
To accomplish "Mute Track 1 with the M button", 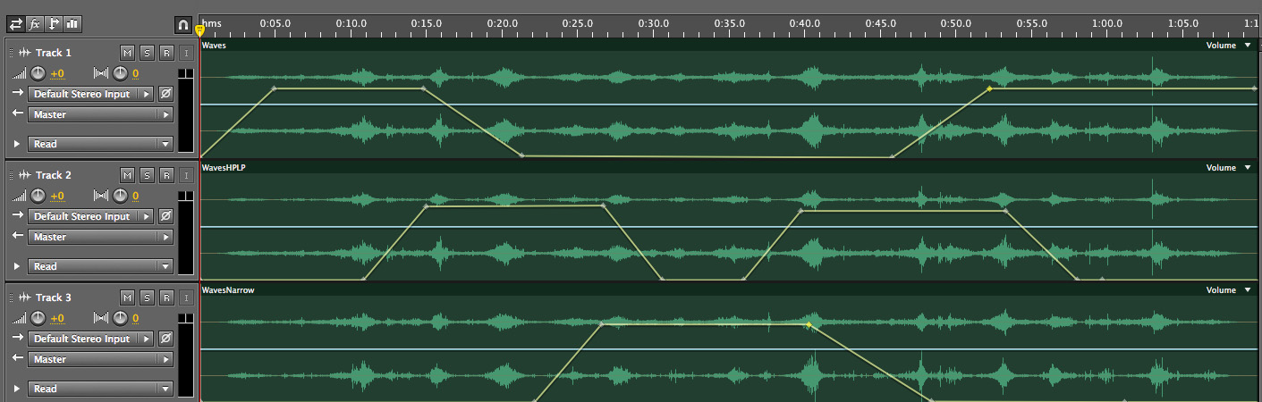I will tap(127, 53).
